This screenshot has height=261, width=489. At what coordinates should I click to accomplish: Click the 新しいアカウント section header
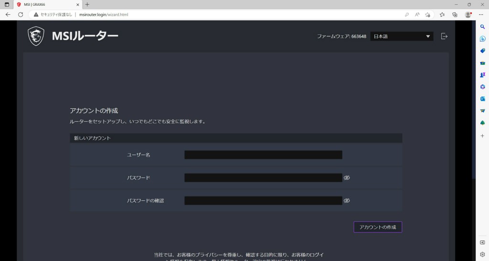tap(236, 138)
